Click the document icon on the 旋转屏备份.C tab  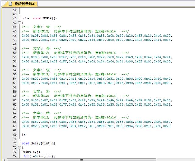click(x=10, y=4)
